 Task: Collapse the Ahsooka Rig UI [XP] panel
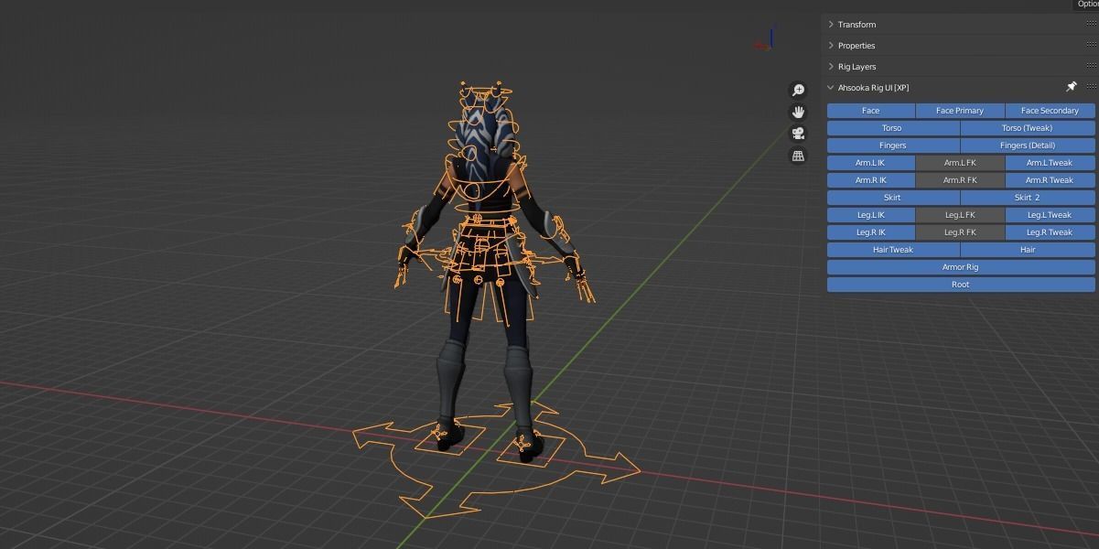[x=831, y=88]
